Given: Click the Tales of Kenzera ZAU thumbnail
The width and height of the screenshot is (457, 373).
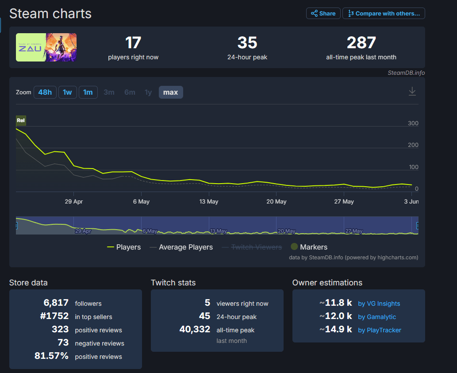Looking at the screenshot, I should click(46, 47).
